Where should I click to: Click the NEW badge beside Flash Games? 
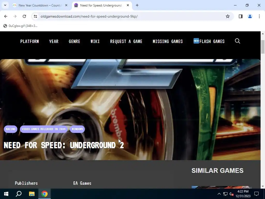point(196,41)
